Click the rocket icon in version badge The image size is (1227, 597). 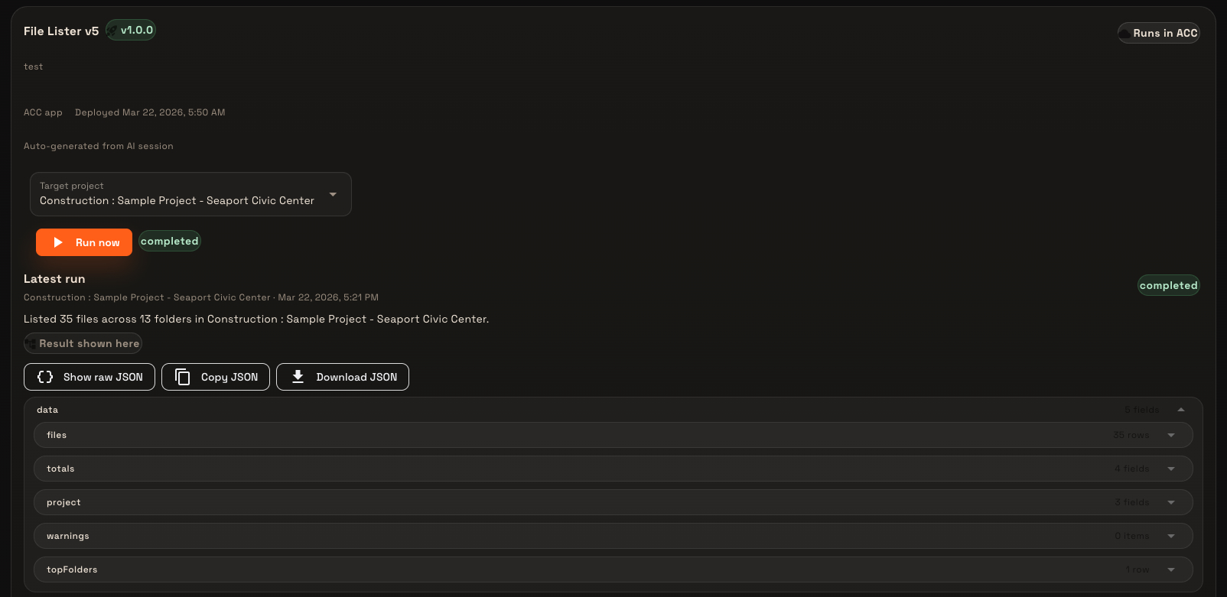[x=112, y=31]
